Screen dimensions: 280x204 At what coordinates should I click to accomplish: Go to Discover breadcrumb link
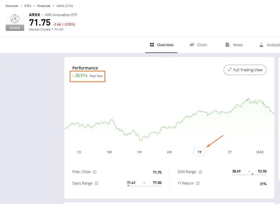tap(12, 6)
